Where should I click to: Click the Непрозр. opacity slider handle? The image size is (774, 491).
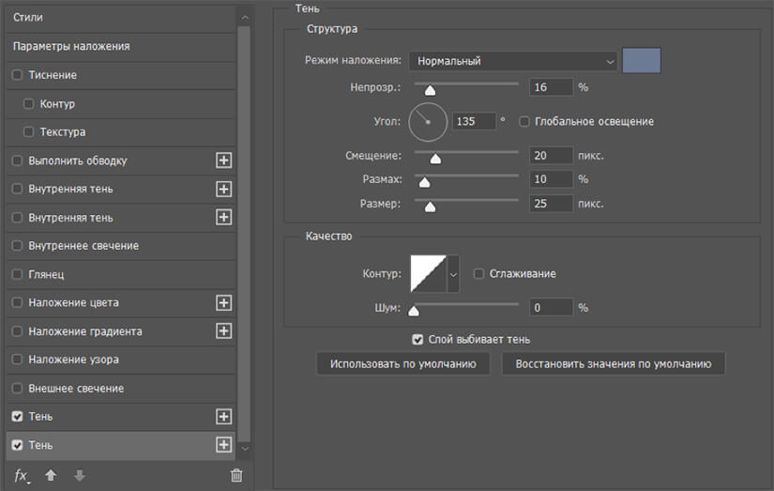tap(430, 90)
